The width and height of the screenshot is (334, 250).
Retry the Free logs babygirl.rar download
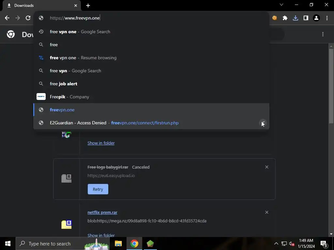(x=98, y=189)
